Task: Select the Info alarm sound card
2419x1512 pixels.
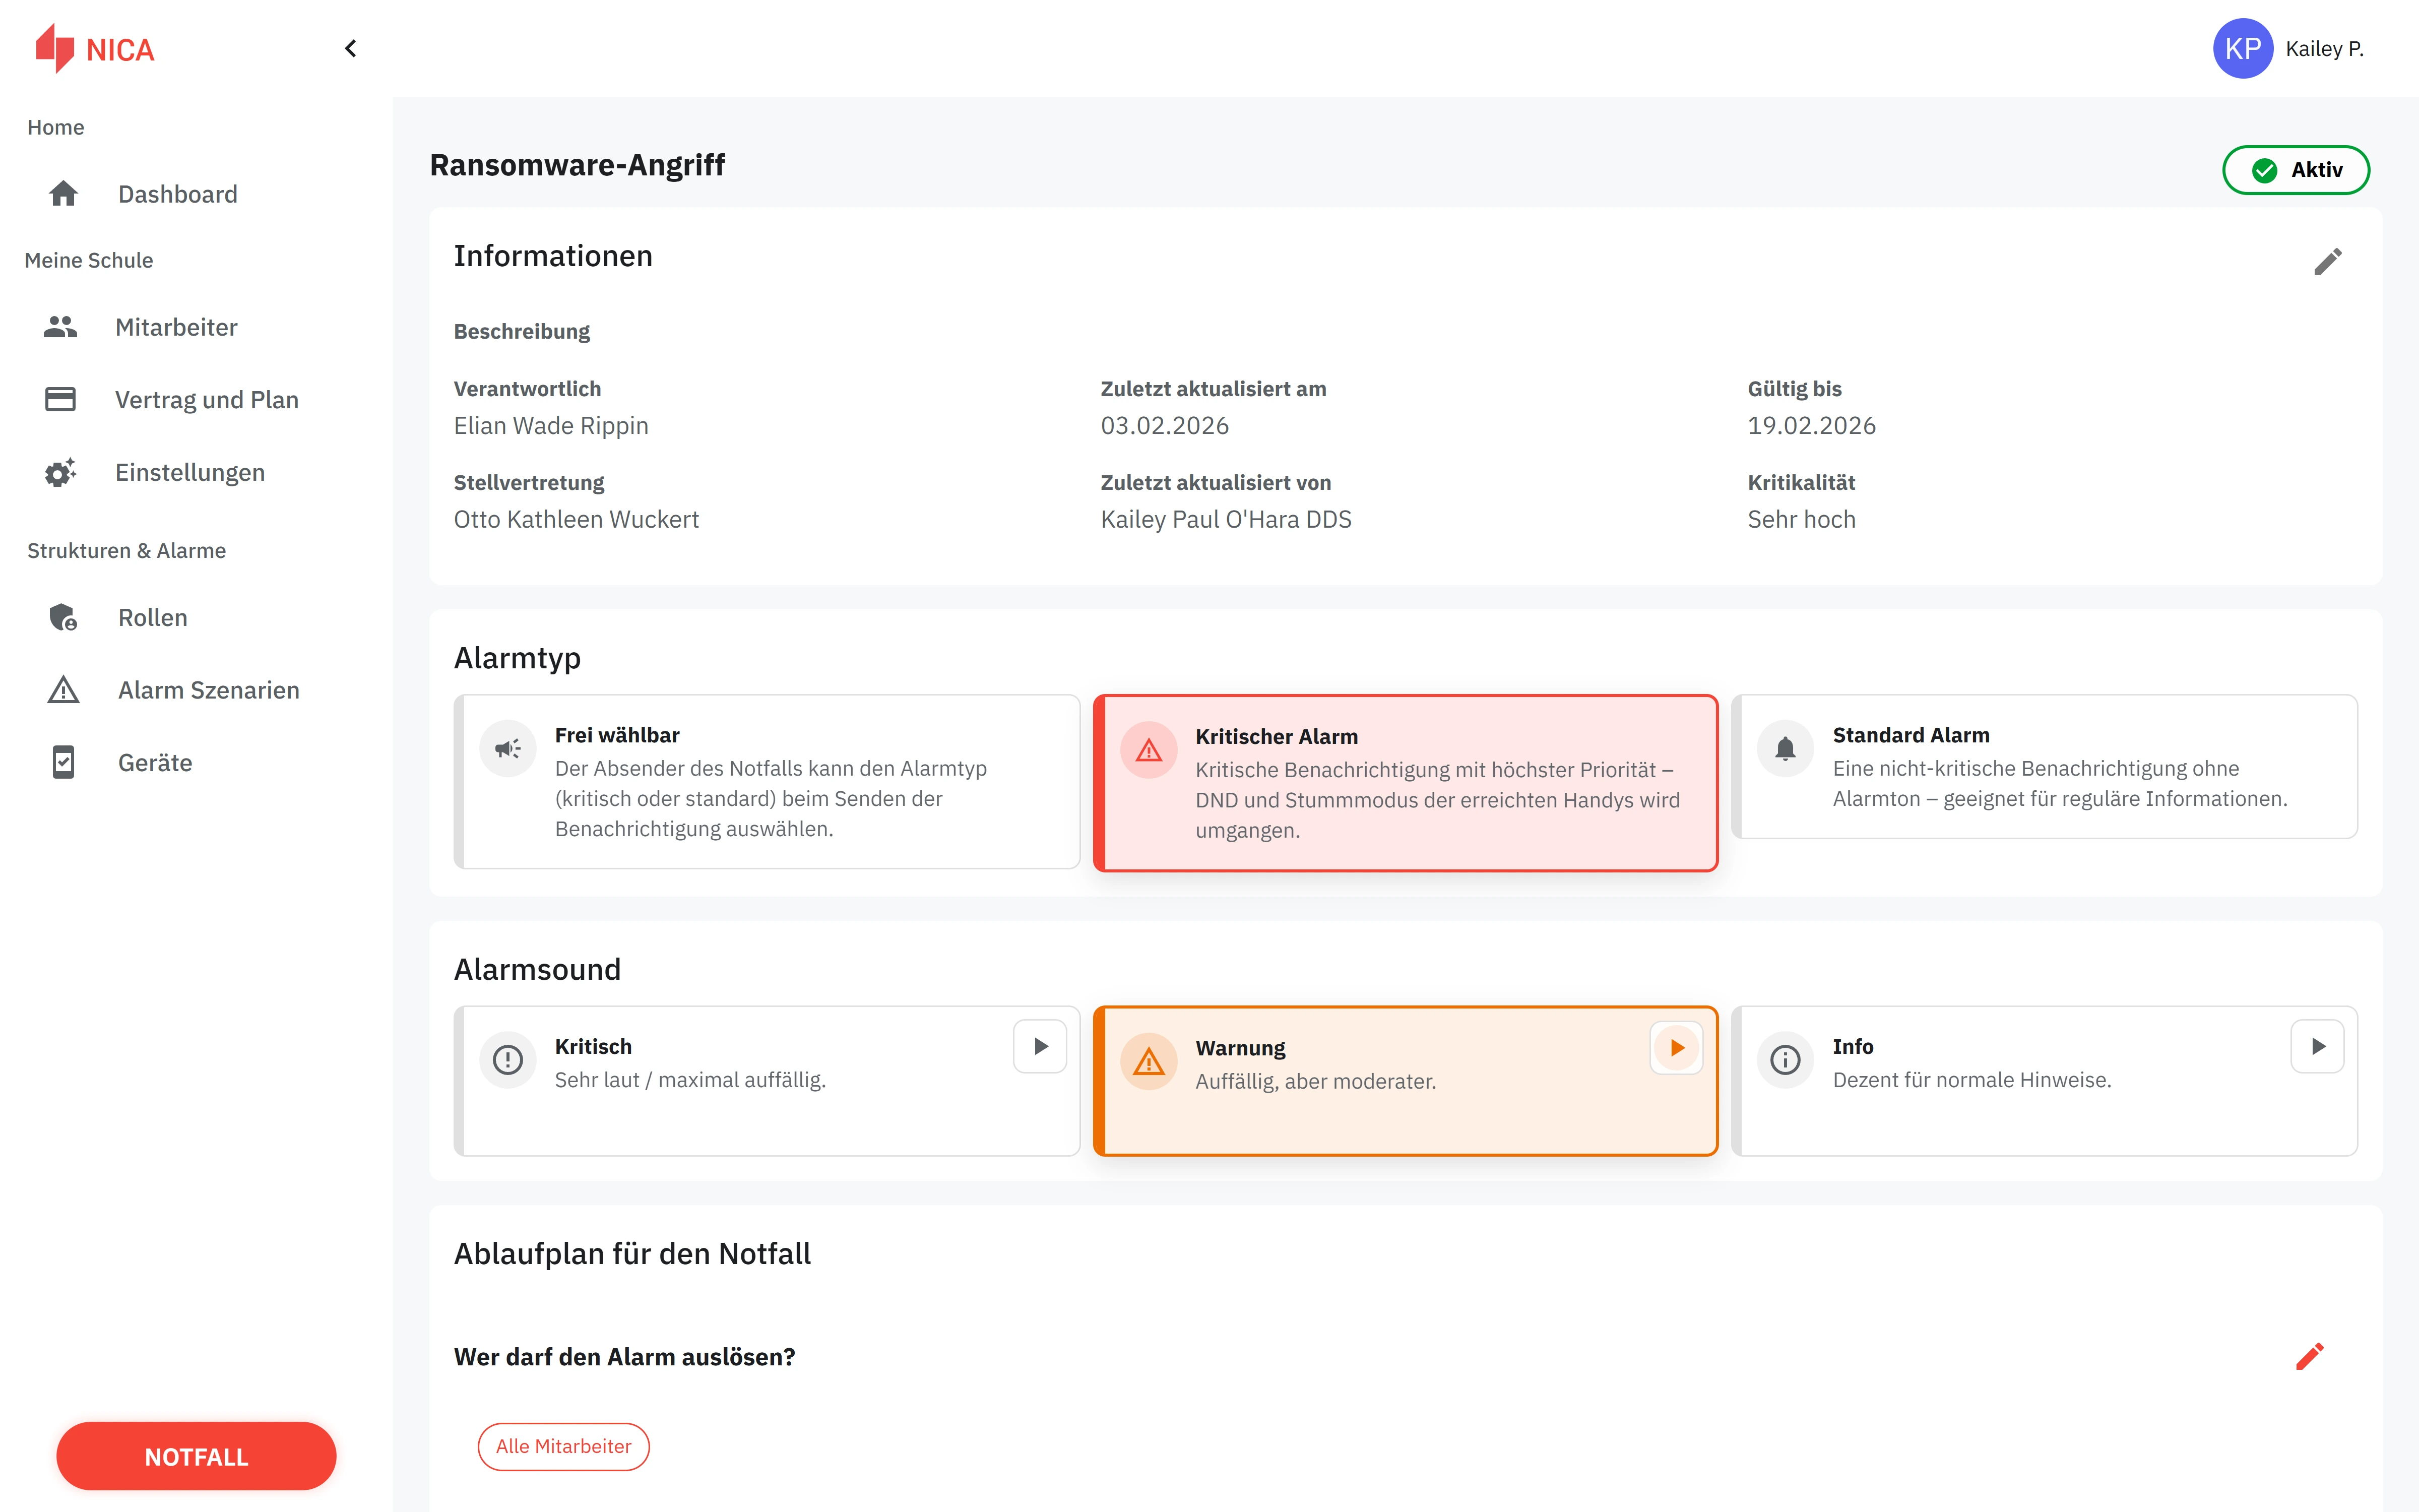Action: coord(2044,1081)
